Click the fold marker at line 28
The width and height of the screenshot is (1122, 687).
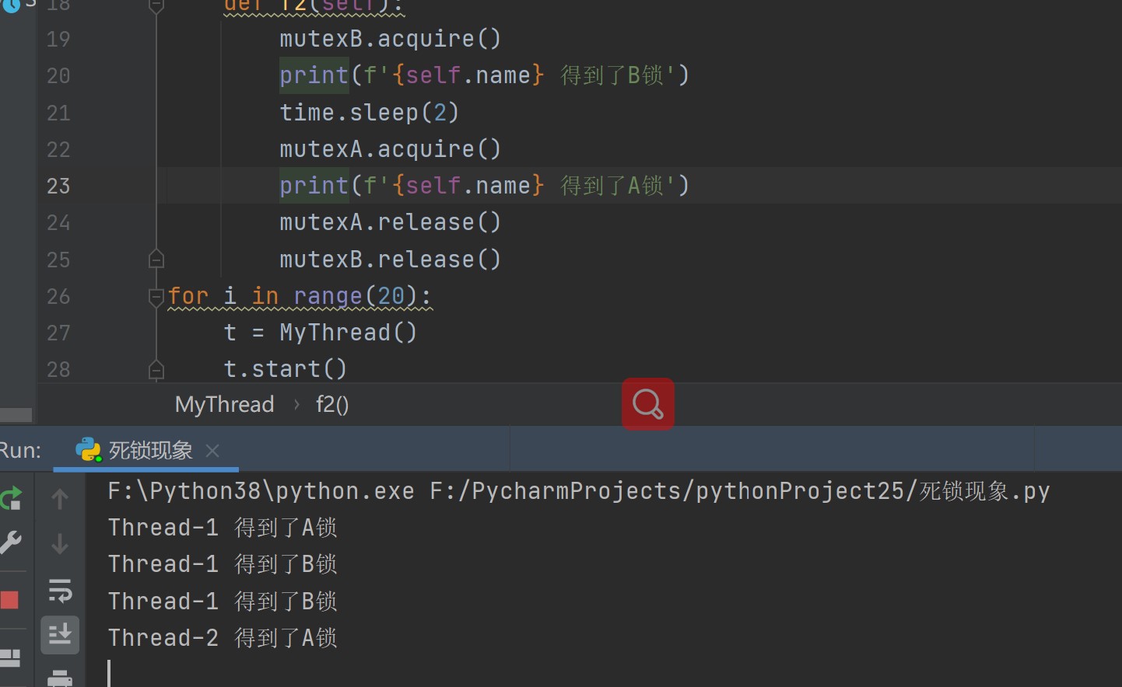point(156,369)
